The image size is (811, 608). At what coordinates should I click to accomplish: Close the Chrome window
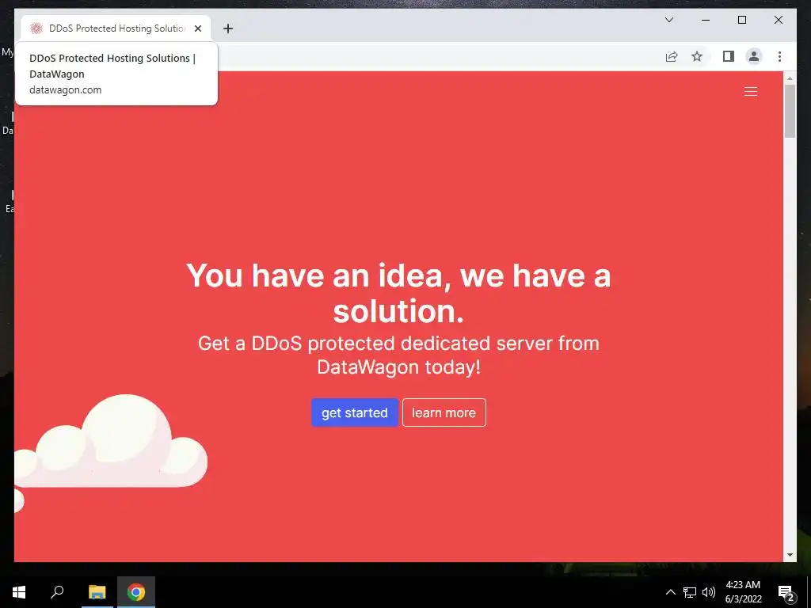[778, 20]
